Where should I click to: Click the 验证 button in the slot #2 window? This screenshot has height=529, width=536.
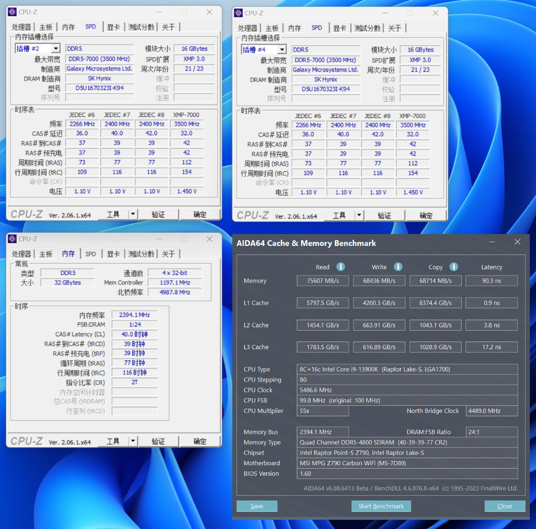point(158,215)
